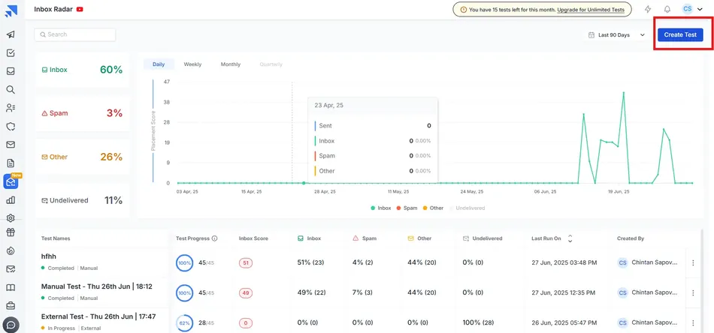Click External Test 62% progress ring

click(x=184, y=323)
